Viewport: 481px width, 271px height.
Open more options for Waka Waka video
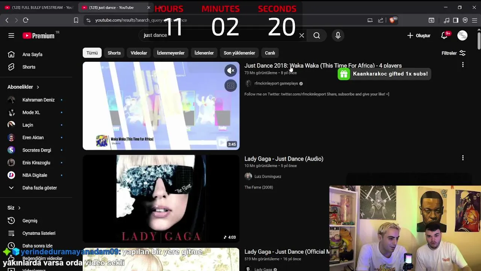click(x=463, y=65)
